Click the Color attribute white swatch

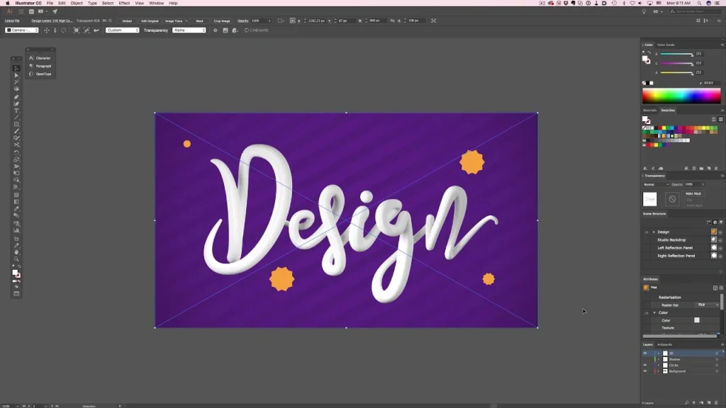click(697, 320)
